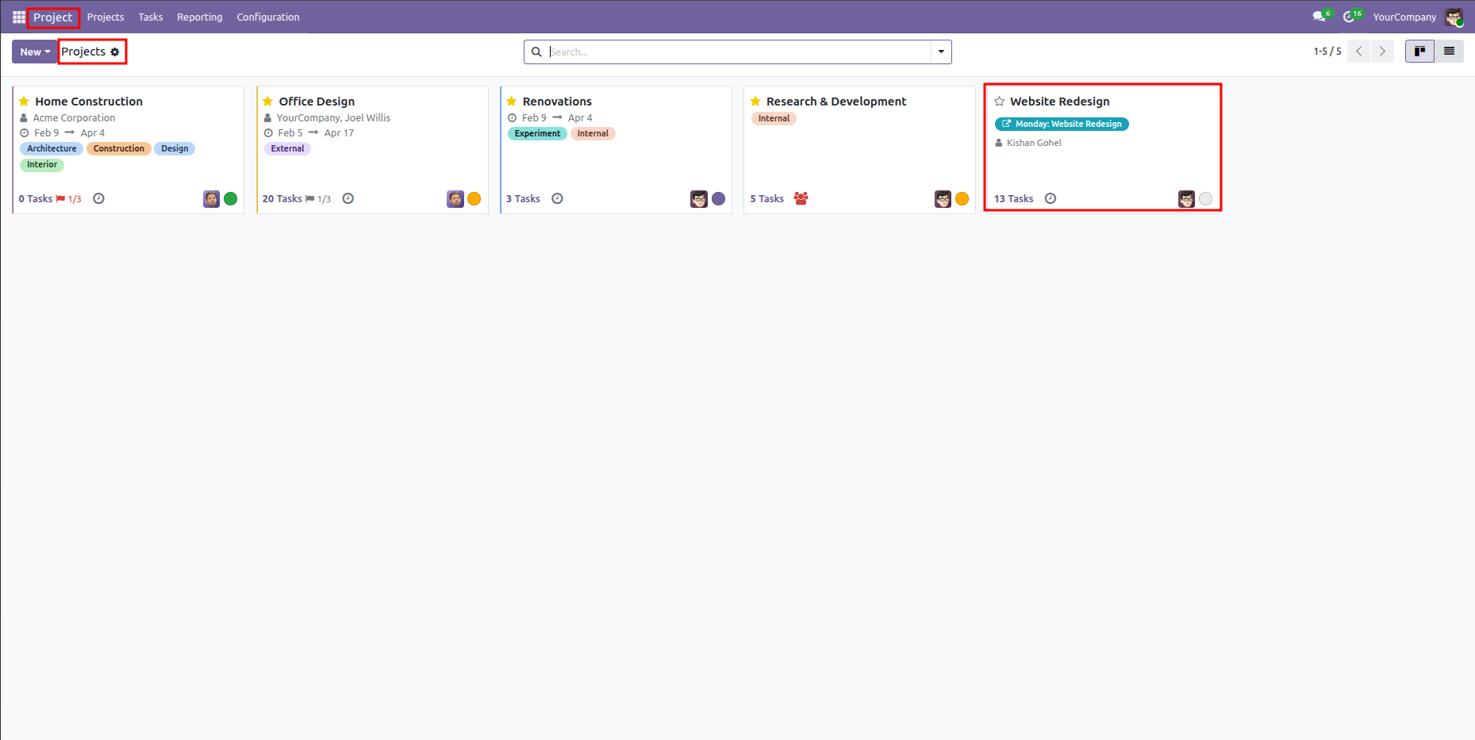Open the New button dropdown
This screenshot has width=1475, height=740.
click(35, 52)
